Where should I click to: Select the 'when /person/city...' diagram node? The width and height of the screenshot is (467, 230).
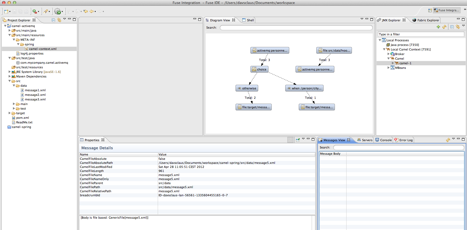[304, 88]
